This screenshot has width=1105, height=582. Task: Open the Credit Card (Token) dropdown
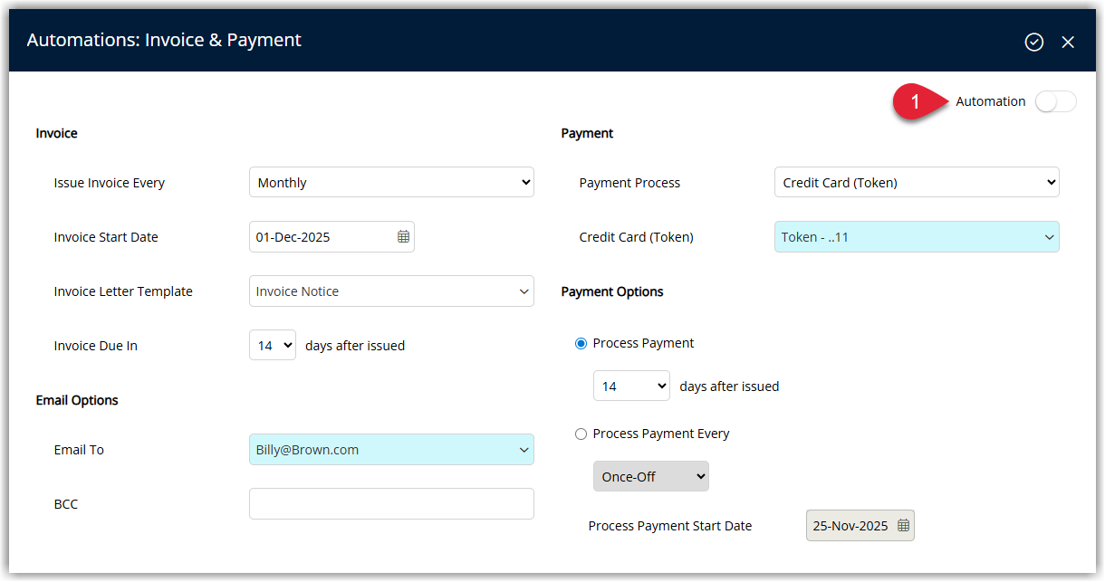point(917,237)
